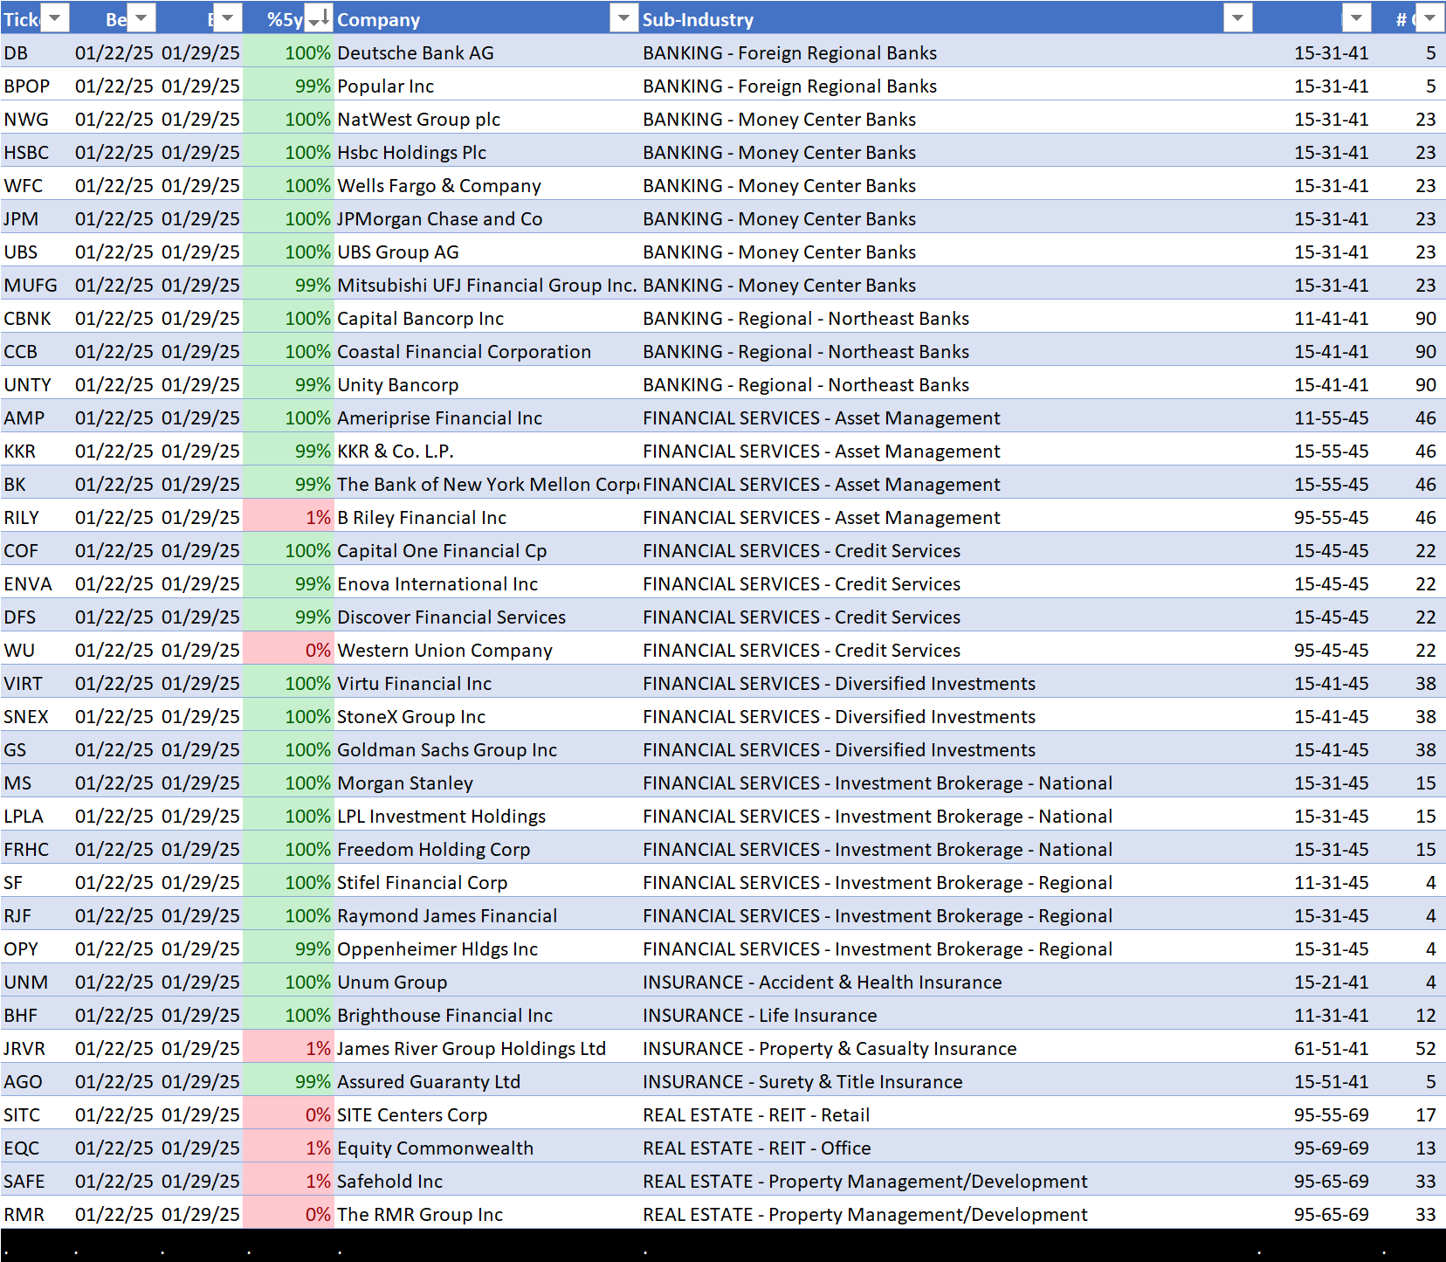The width and height of the screenshot is (1446, 1262).
Task: Click the JPM ticker cell
Action: pyautogui.click(x=21, y=219)
